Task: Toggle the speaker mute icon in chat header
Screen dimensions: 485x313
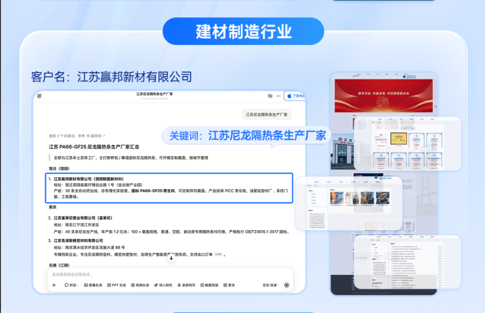Action: pyautogui.click(x=270, y=96)
